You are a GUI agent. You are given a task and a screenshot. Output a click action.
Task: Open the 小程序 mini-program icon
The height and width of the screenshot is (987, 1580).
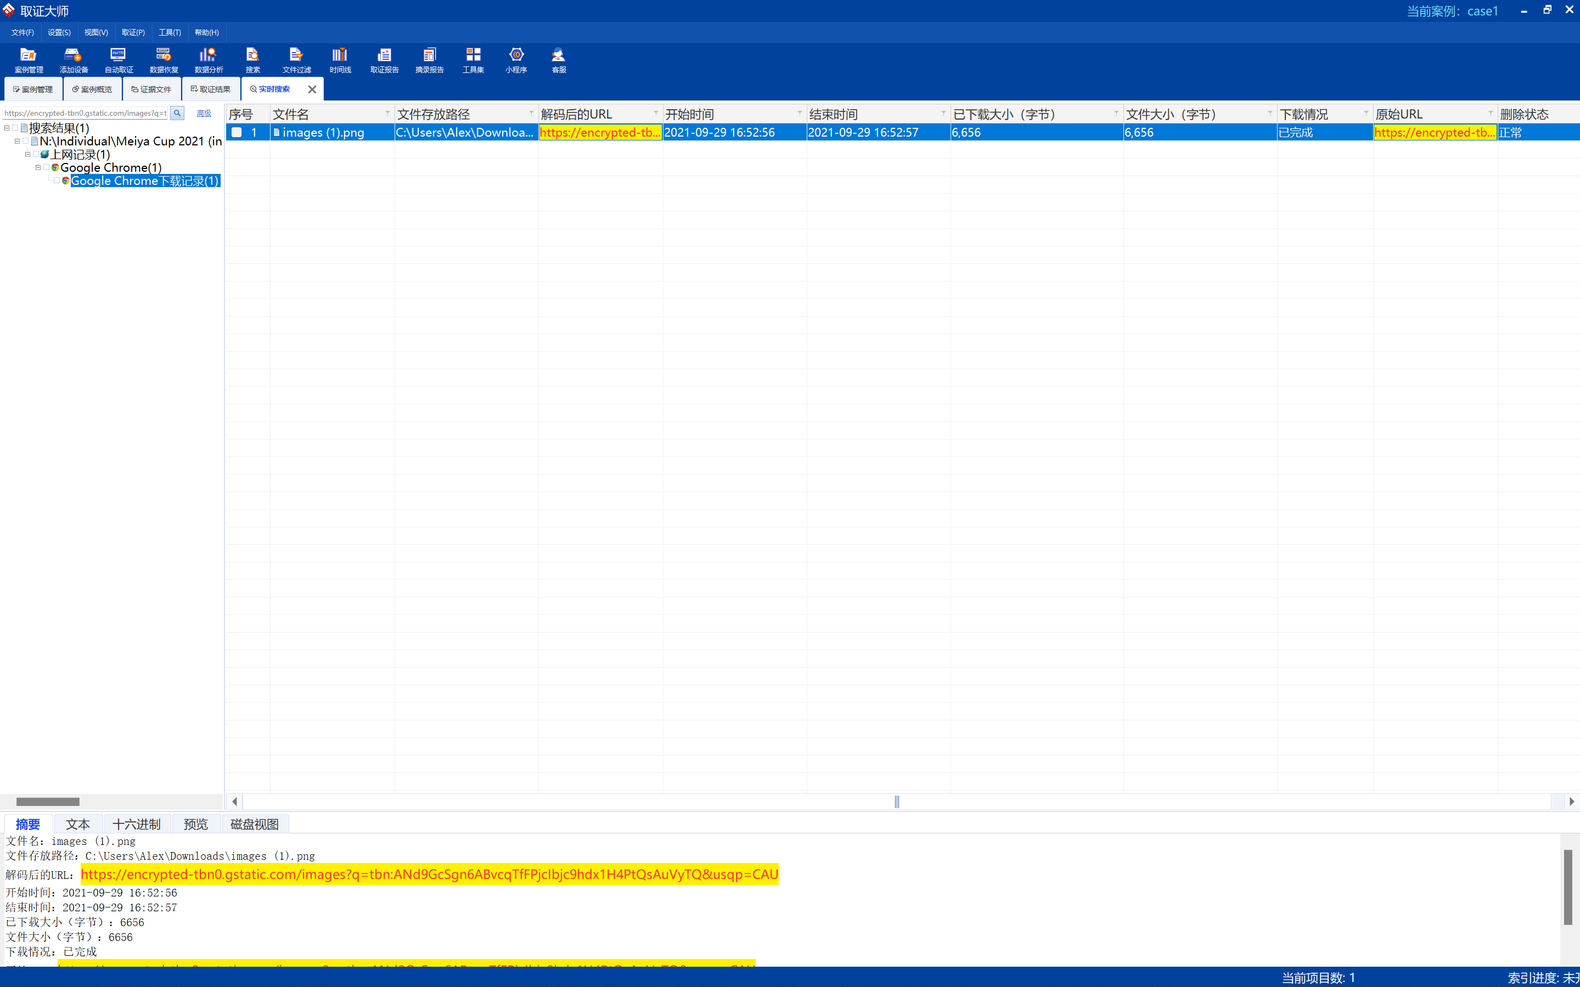(516, 59)
